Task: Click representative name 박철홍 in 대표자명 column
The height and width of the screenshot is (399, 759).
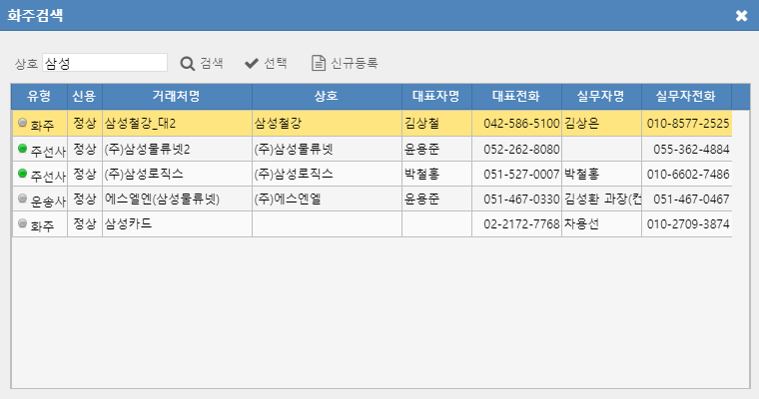Action: (x=421, y=174)
